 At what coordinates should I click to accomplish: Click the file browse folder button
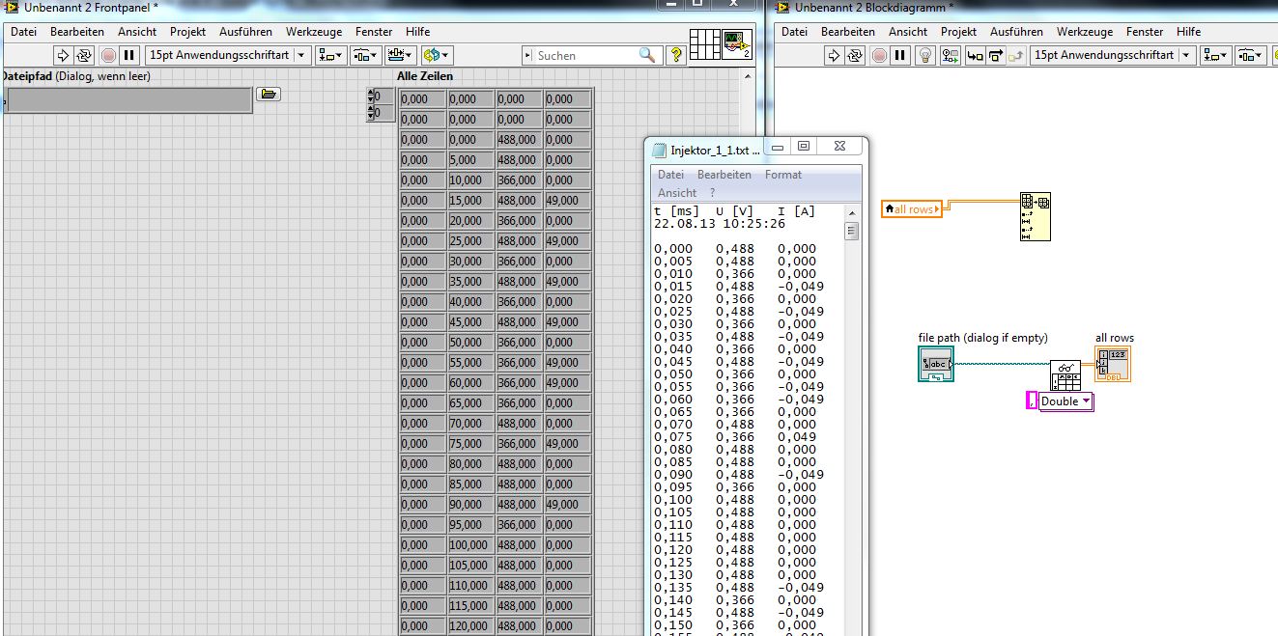(269, 95)
